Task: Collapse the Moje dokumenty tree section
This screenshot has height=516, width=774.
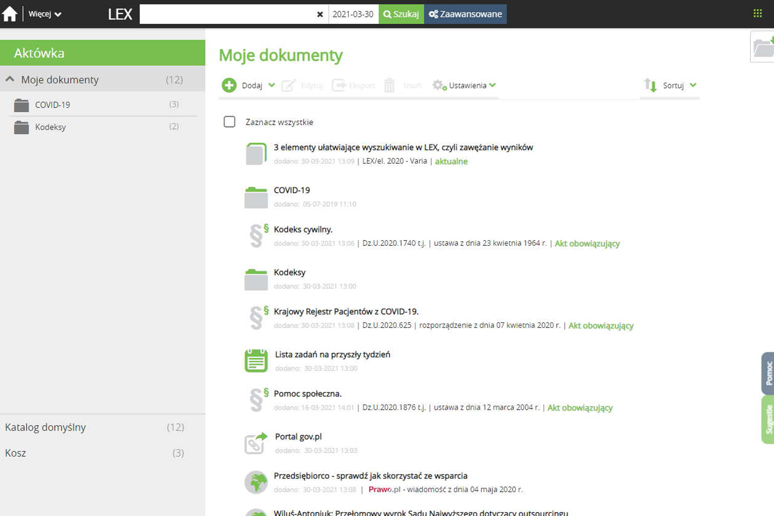Action: (10, 79)
